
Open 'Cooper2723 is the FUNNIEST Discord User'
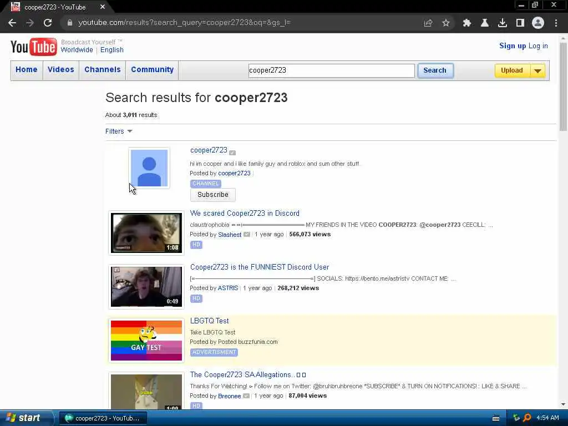260,267
